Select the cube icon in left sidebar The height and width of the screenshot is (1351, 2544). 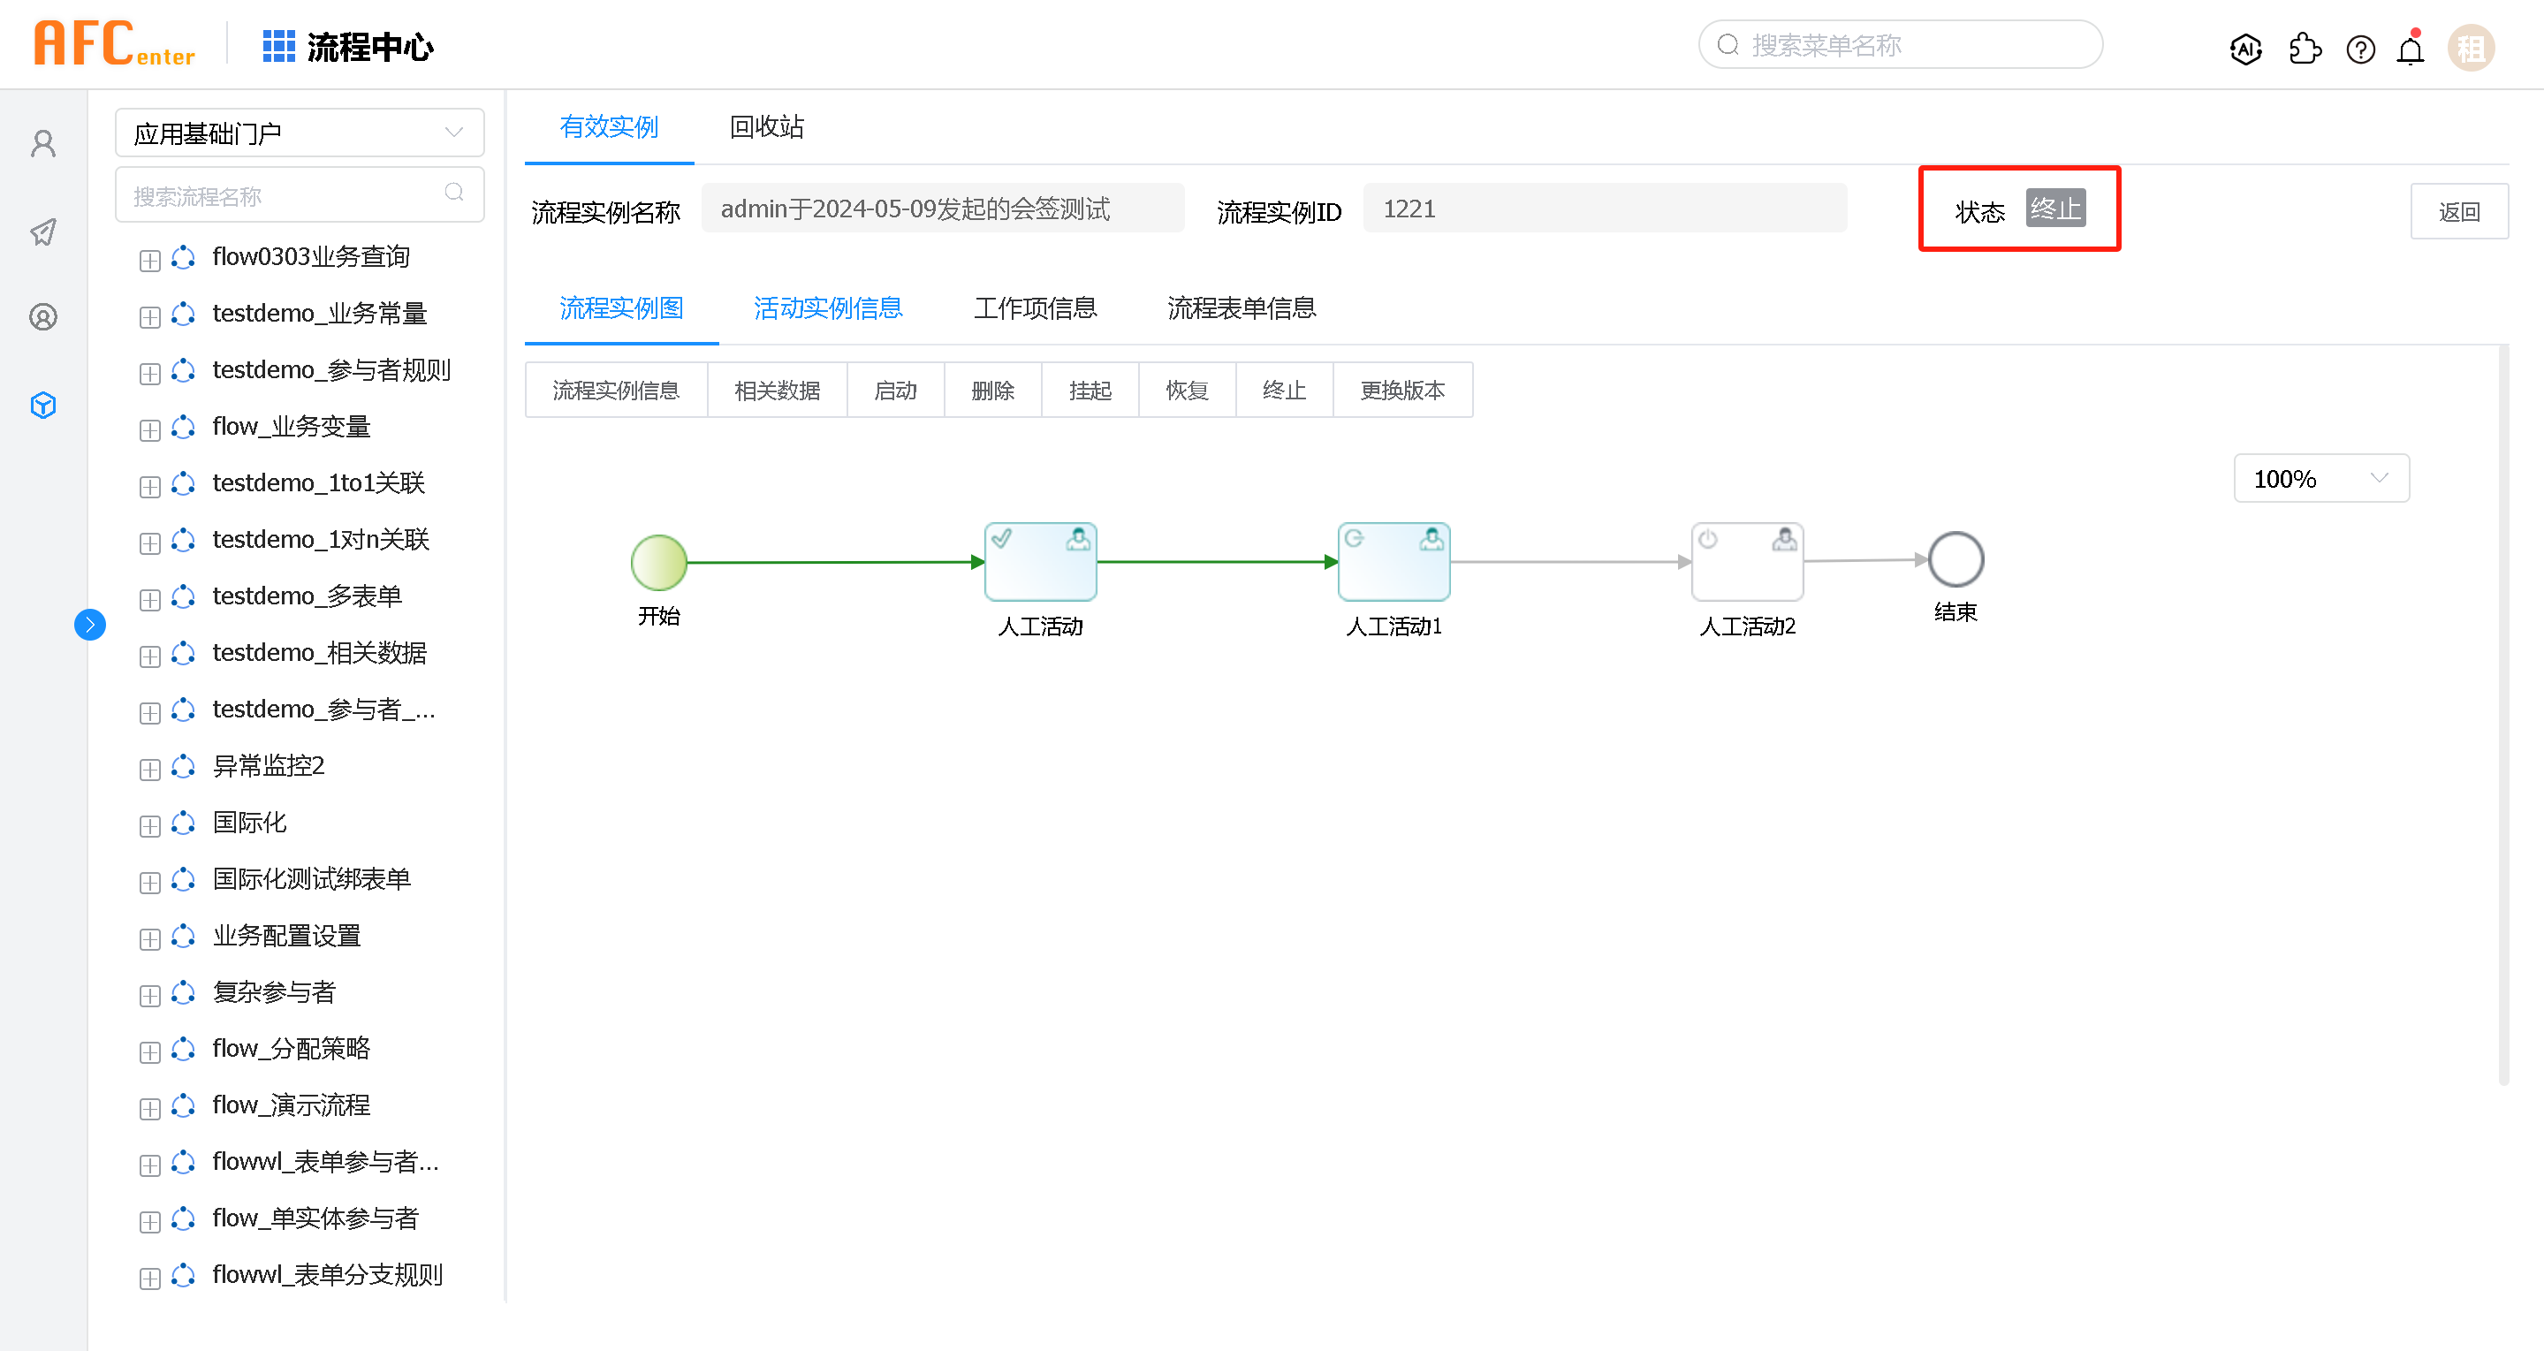click(43, 405)
